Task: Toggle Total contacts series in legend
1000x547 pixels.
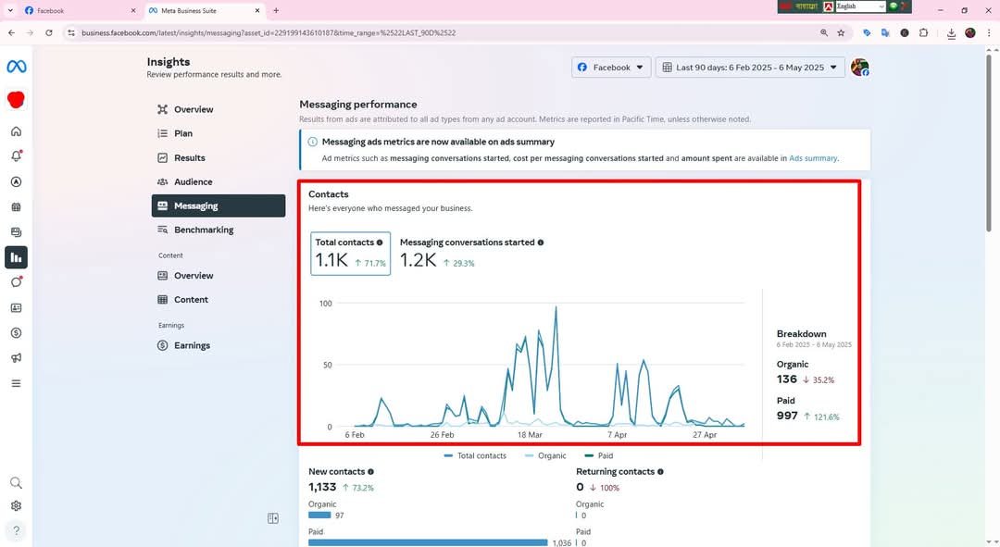Action: coord(475,455)
